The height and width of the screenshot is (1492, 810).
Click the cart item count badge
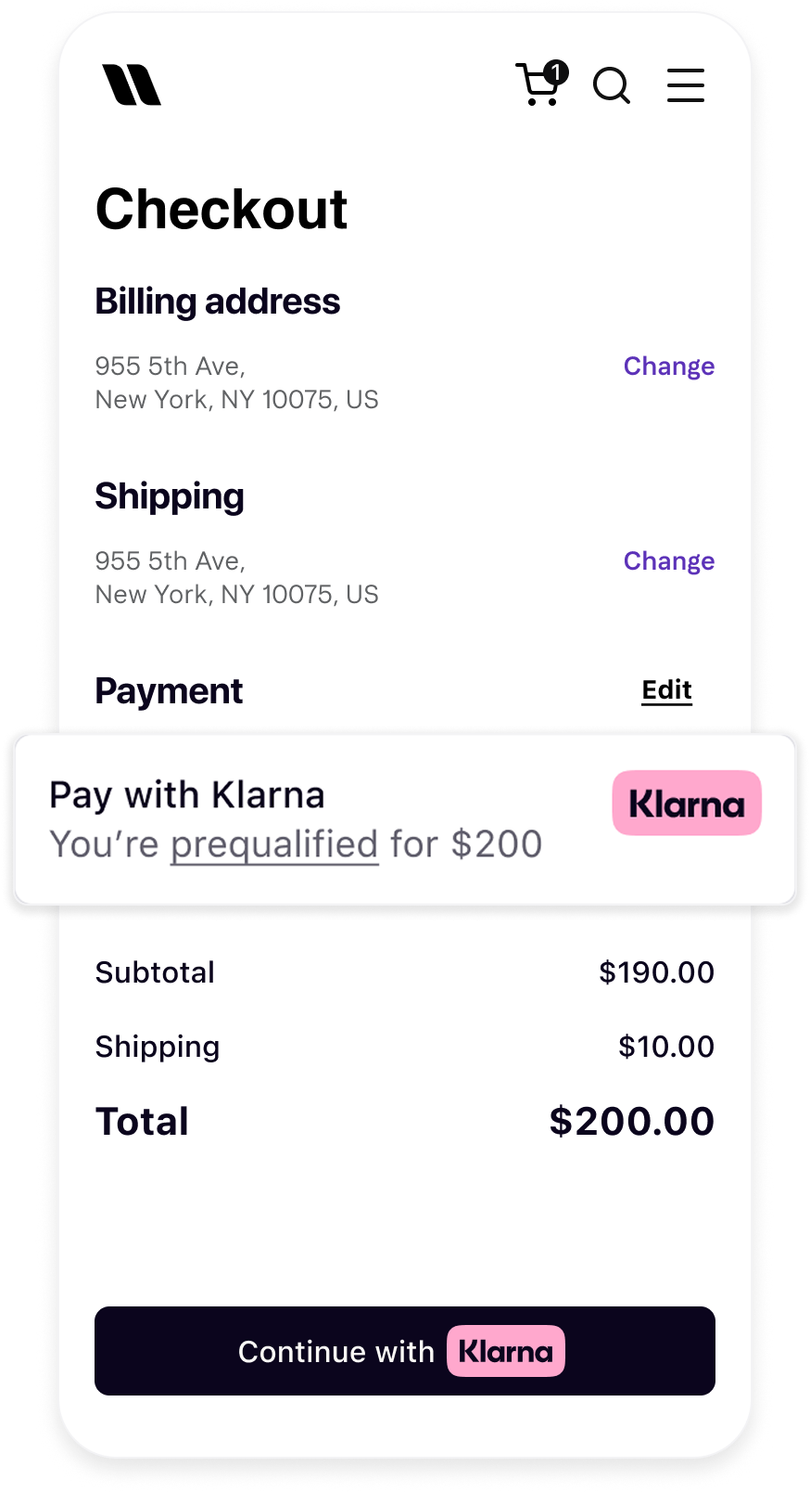click(x=556, y=71)
